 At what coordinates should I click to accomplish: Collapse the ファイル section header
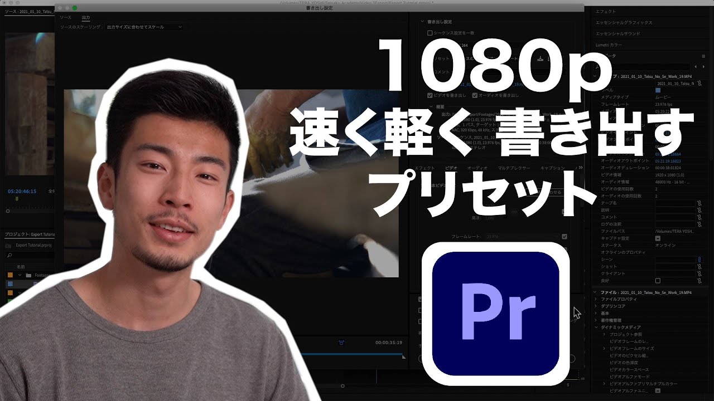[596, 292]
